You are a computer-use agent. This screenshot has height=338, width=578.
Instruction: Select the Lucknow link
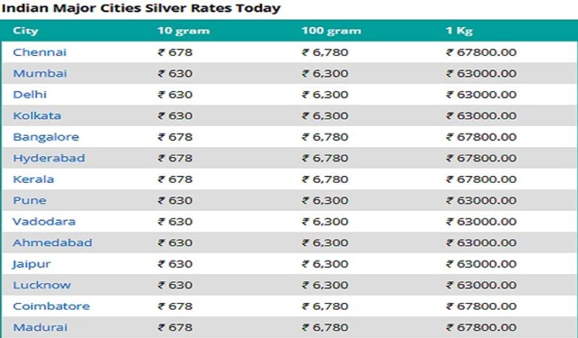coord(42,285)
